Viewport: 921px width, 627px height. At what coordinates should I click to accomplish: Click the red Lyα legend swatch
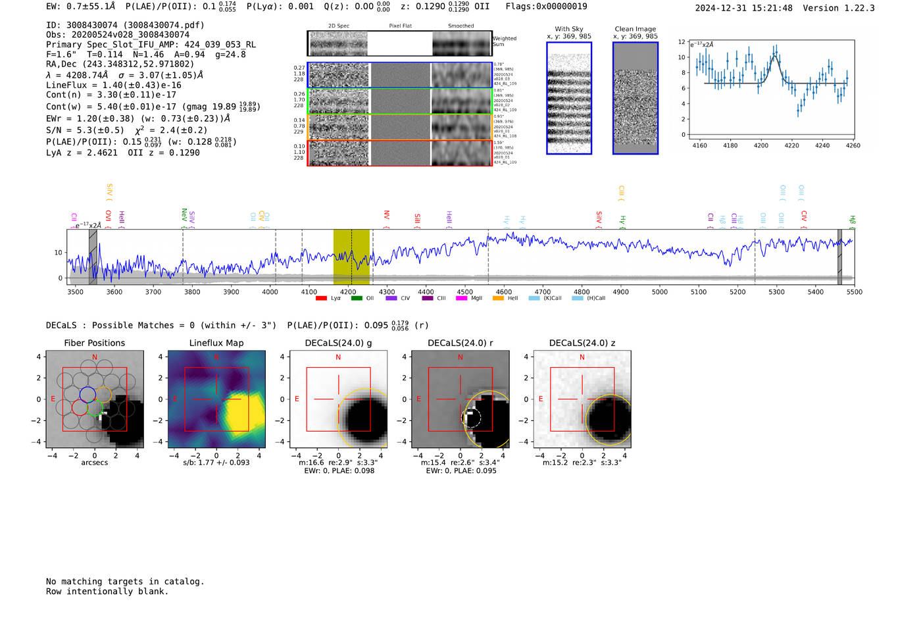[321, 299]
